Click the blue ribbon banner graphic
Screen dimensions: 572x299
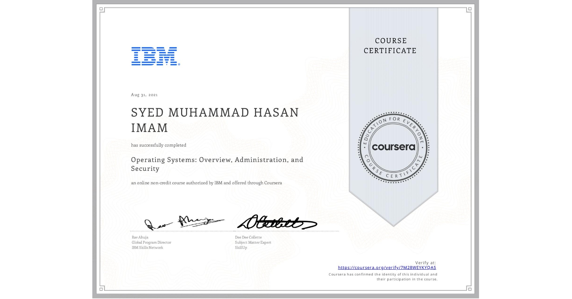393,200
